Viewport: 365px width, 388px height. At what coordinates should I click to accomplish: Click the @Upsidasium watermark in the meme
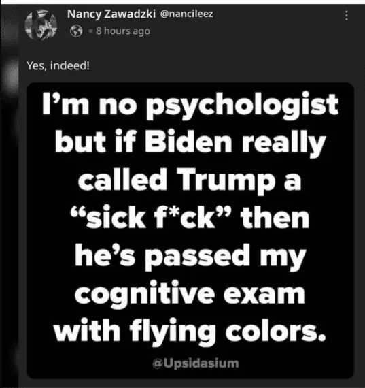[196, 363]
